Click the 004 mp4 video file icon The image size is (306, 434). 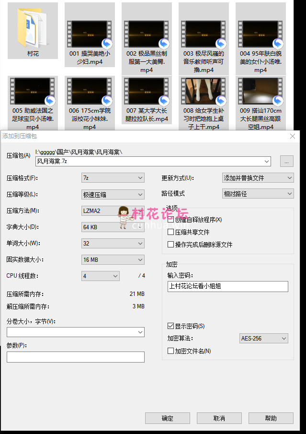(261, 34)
